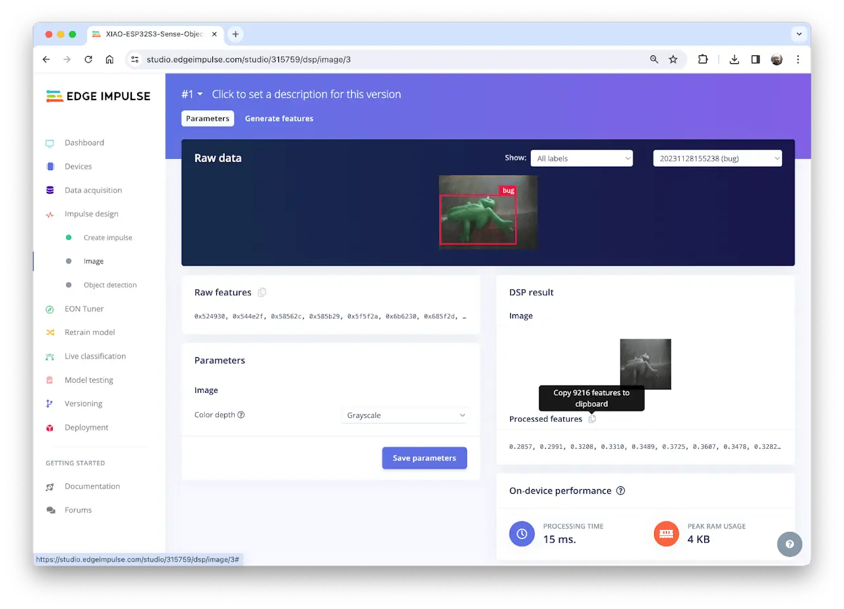The width and height of the screenshot is (844, 609).
Task: Expand the sample selector 20231128155238 (bug)
Action: (717, 158)
